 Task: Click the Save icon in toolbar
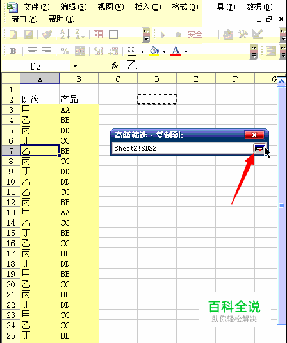click(28, 35)
